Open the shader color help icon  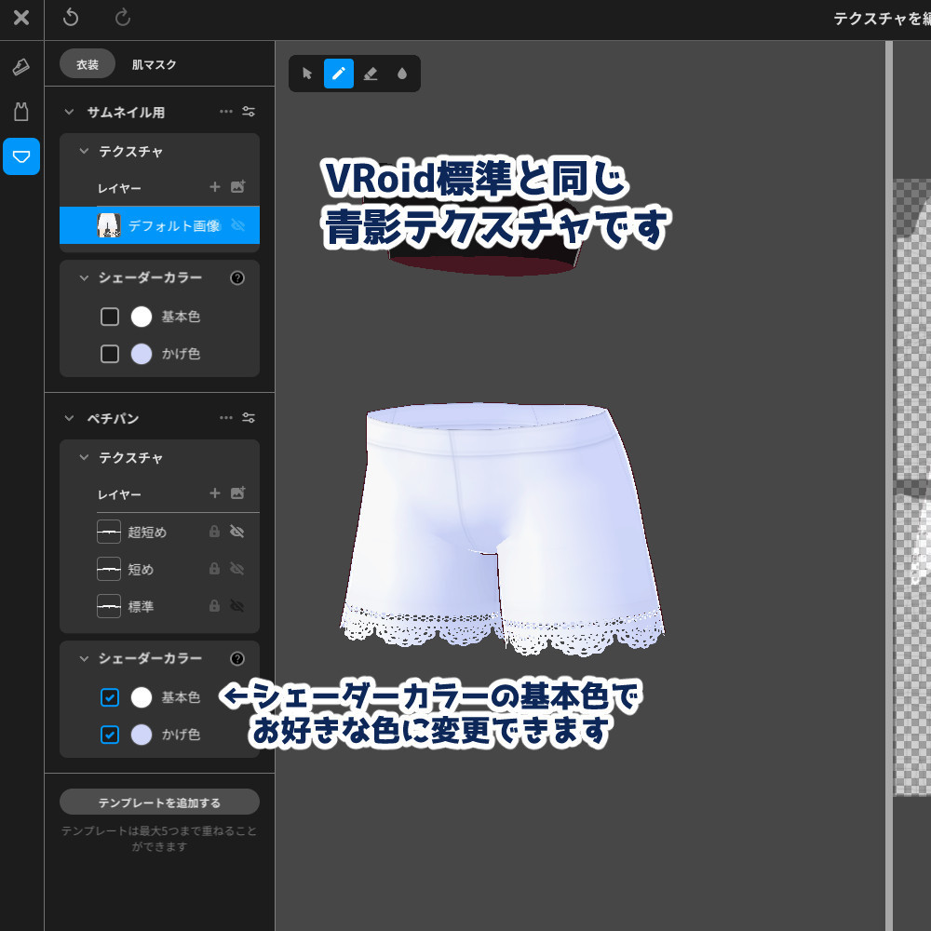point(237,277)
